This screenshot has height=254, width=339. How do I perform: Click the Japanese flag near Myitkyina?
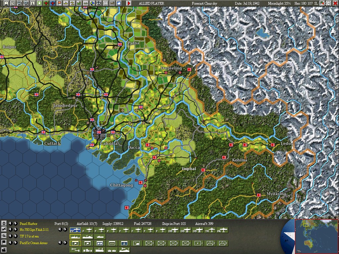pyautogui.click(x=259, y=195)
